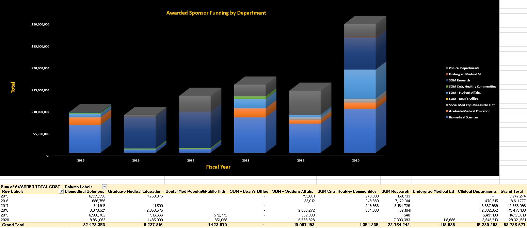Select the 'Total' vertical axis title

[13, 88]
